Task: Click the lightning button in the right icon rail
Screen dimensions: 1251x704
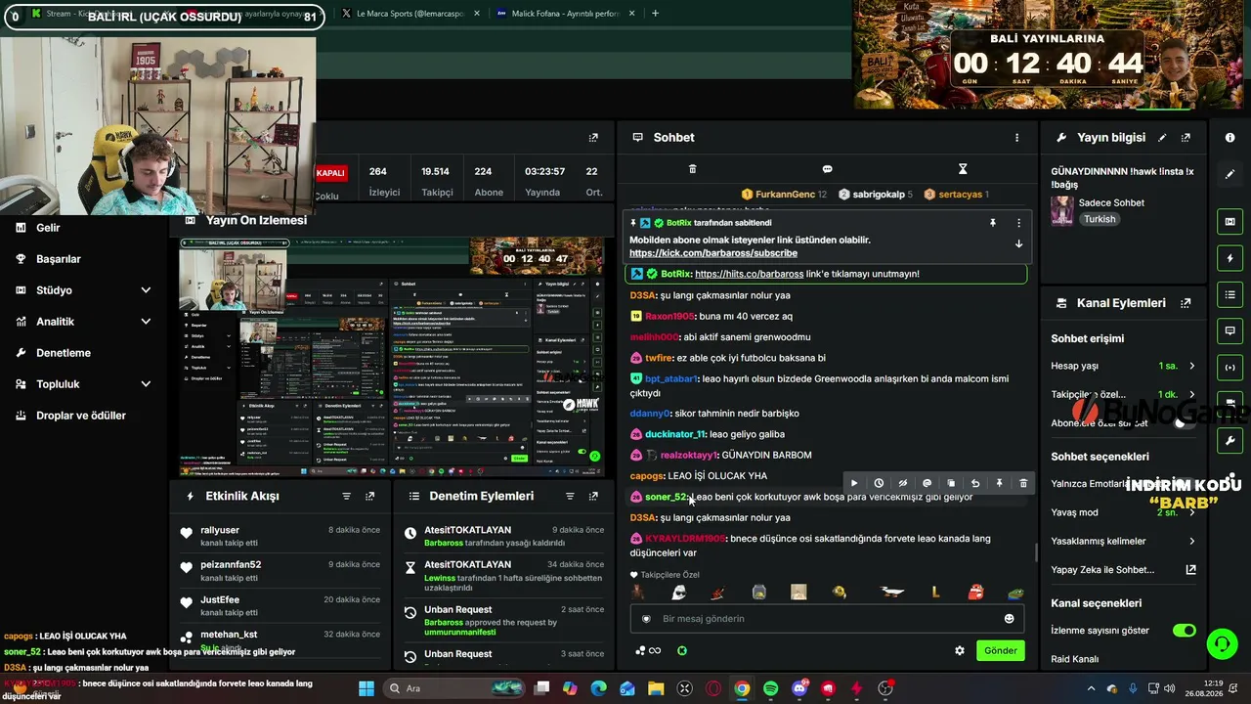Action: tap(1229, 258)
